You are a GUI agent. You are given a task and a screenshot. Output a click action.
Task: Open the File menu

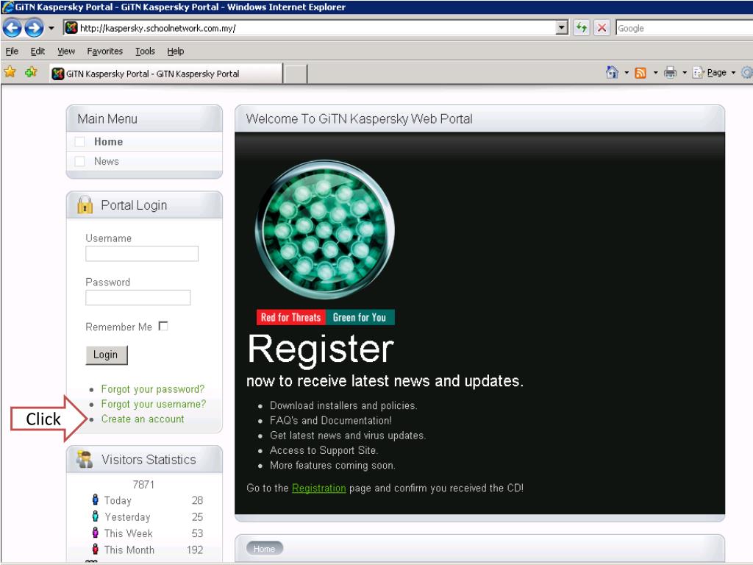tap(12, 51)
